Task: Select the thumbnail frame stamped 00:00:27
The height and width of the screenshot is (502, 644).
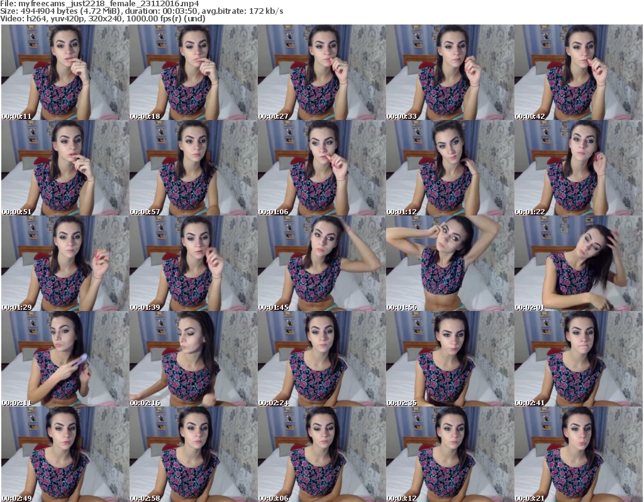Action: [x=321, y=72]
